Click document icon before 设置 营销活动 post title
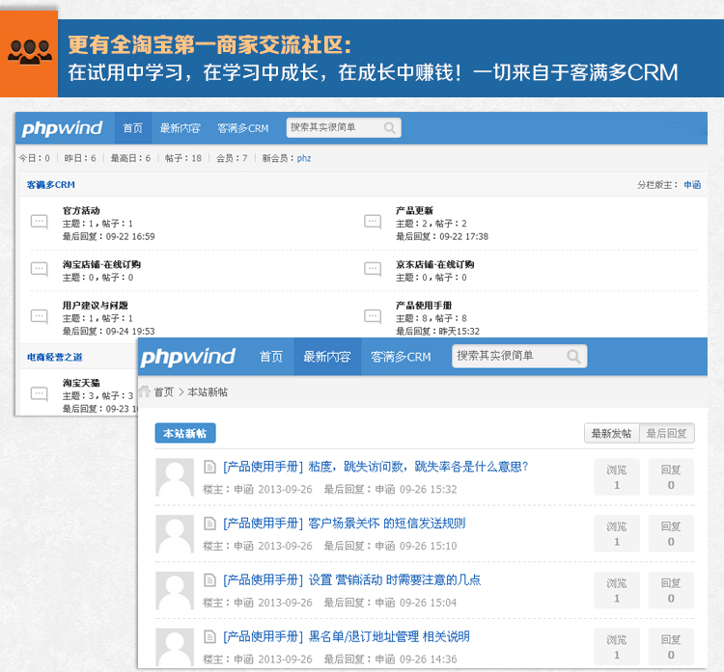The image size is (724, 672). click(x=209, y=580)
